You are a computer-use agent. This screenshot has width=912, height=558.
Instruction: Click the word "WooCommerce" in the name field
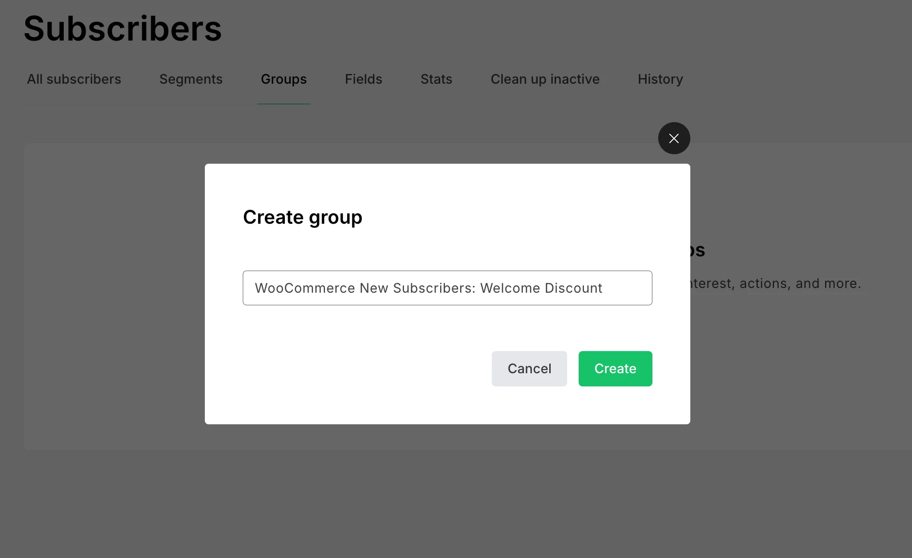(x=305, y=288)
